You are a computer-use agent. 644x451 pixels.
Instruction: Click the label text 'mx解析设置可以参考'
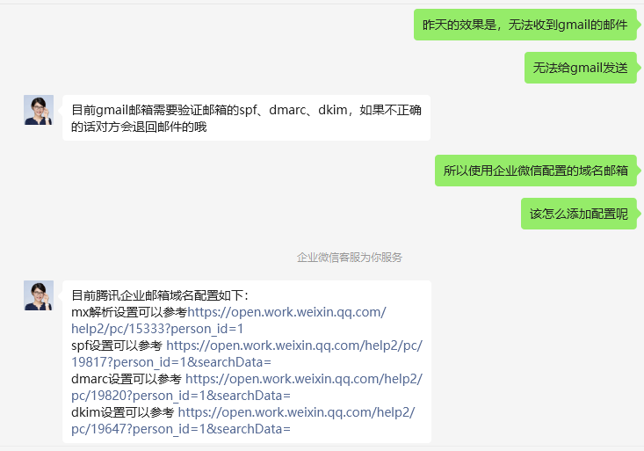(128, 312)
